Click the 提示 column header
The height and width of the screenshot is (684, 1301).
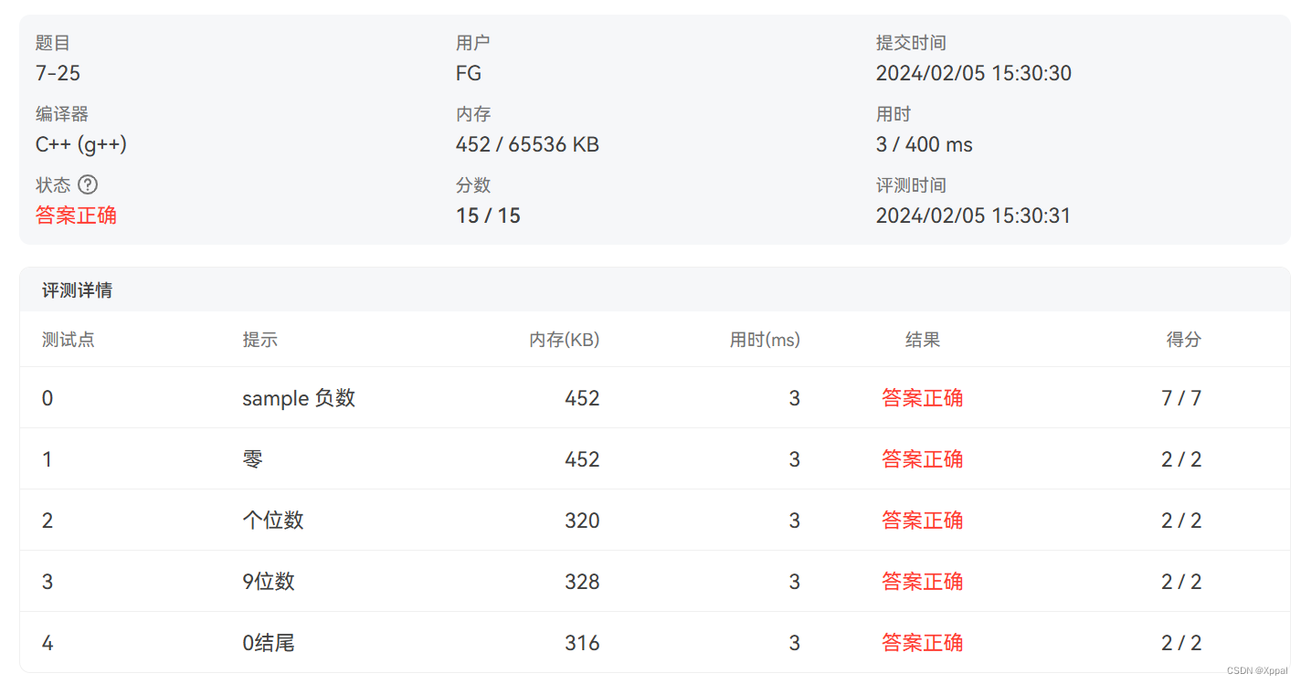(x=260, y=340)
